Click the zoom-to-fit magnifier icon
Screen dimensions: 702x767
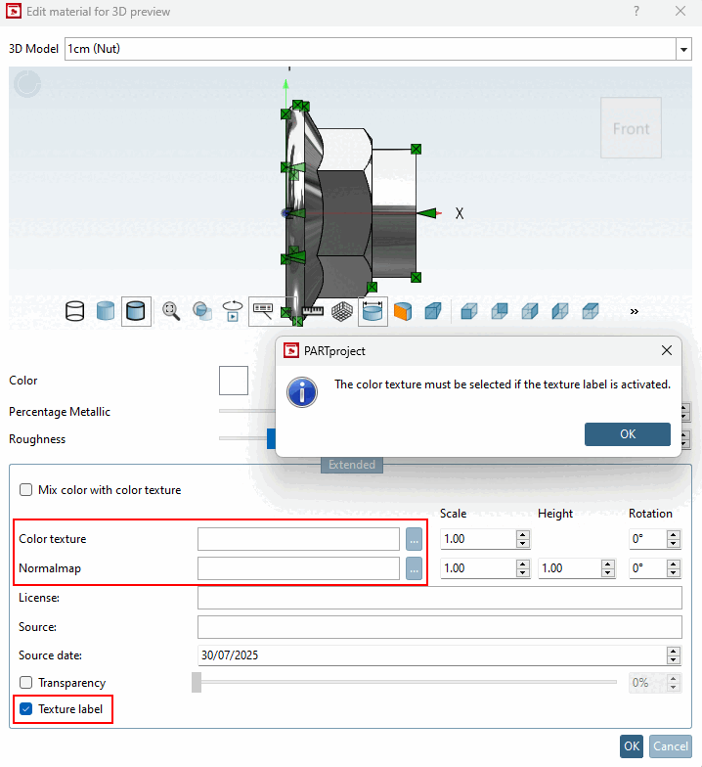[171, 311]
